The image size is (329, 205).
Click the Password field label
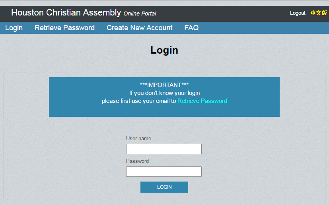point(137,161)
